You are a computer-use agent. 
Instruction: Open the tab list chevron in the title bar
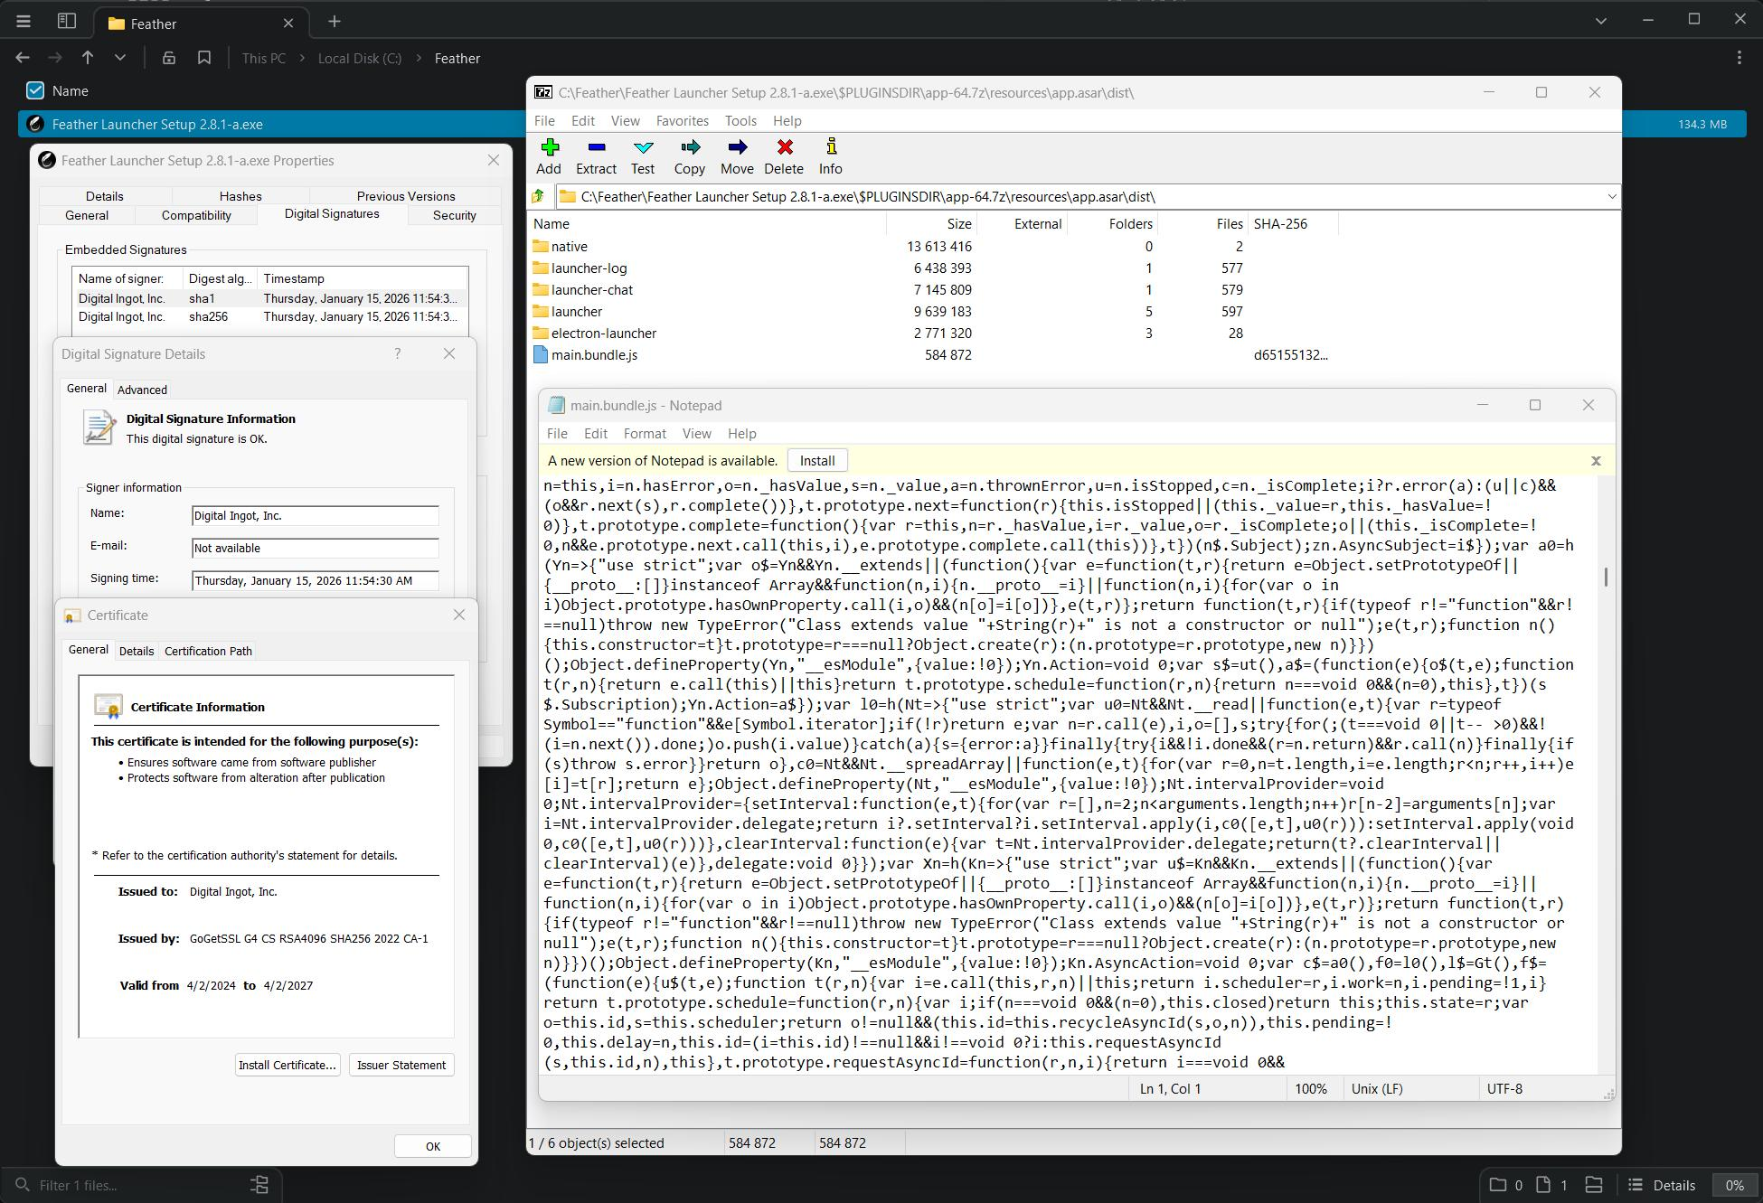click(1600, 21)
